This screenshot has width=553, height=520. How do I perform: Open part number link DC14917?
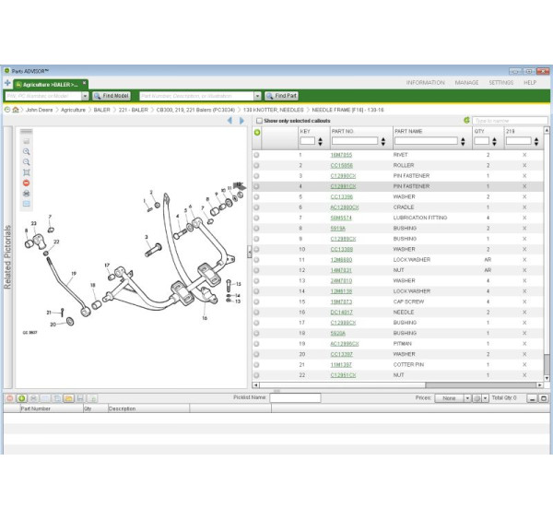click(341, 313)
